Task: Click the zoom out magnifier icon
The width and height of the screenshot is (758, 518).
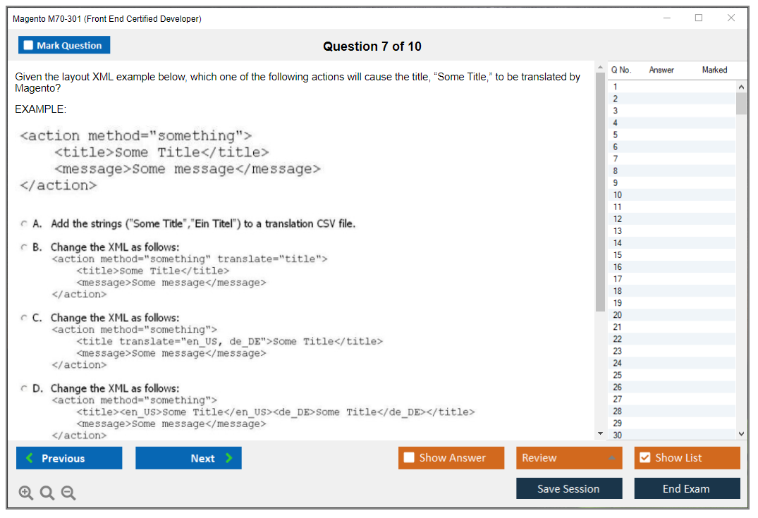Action: 68,493
